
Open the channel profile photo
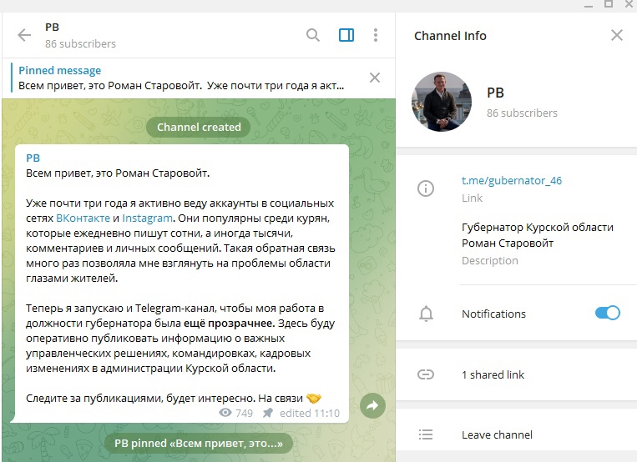pyautogui.click(x=442, y=102)
